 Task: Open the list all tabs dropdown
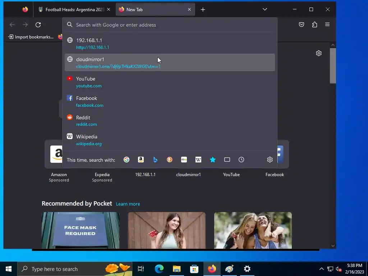click(x=265, y=9)
